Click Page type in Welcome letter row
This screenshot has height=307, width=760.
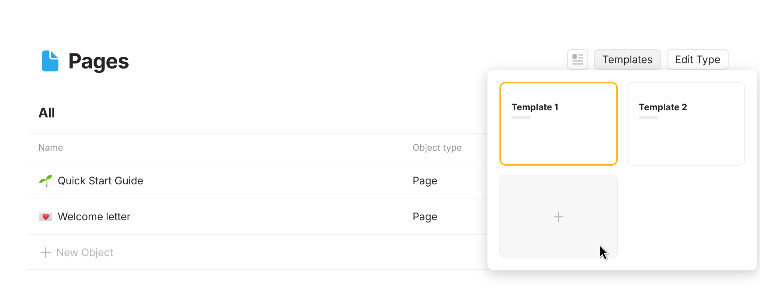coord(425,217)
